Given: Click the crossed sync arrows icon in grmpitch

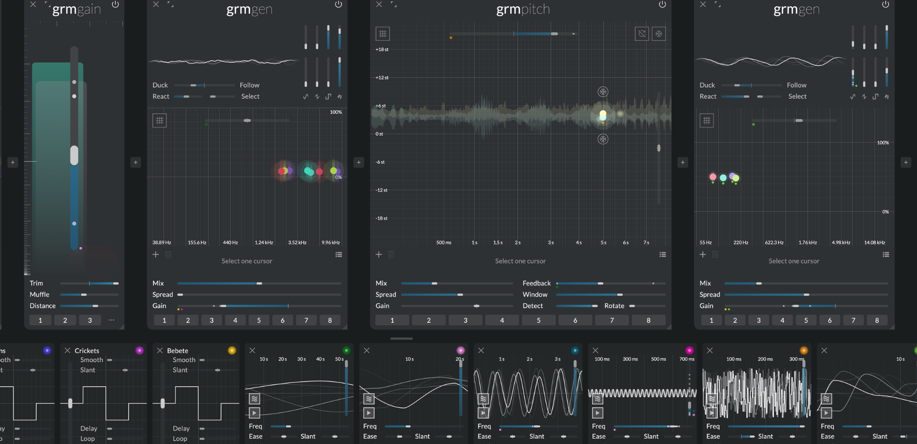Looking at the screenshot, I should pos(642,34).
